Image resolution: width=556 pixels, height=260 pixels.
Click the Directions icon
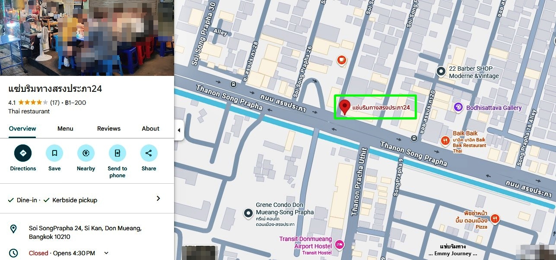[x=23, y=153]
